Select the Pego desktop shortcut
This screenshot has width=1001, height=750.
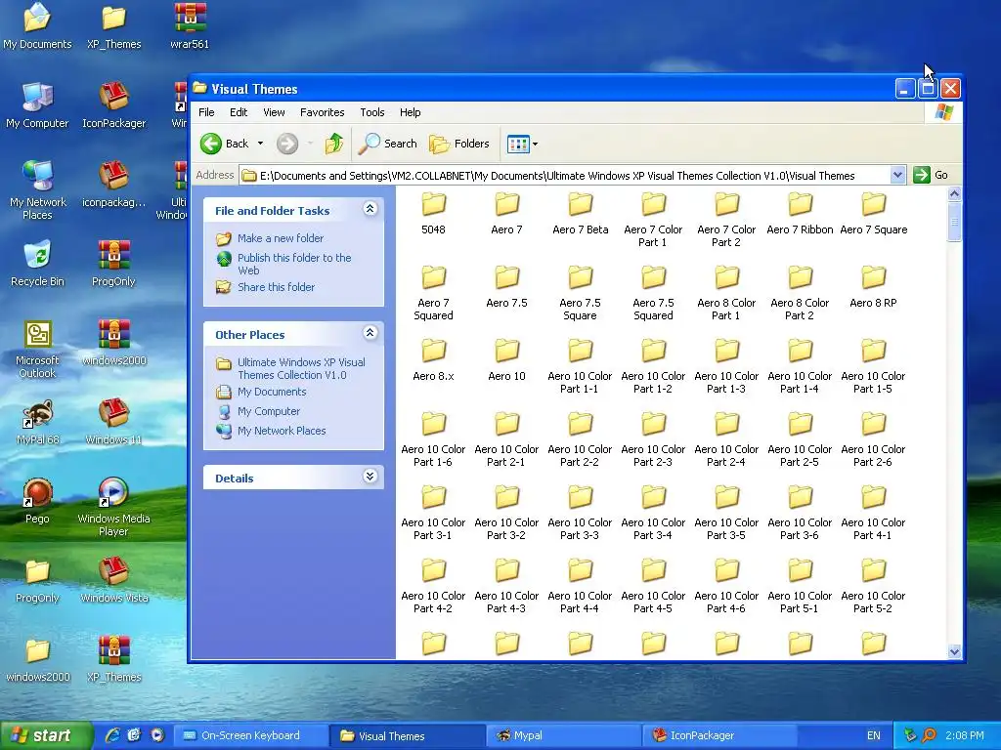pyautogui.click(x=37, y=501)
